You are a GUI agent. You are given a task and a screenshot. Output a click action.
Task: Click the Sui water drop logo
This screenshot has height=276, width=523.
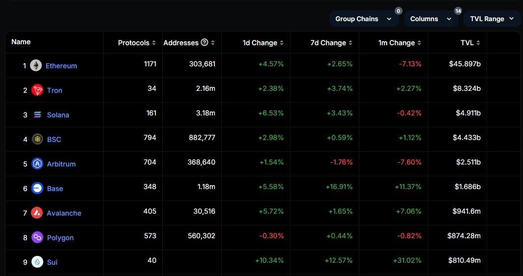tap(37, 262)
